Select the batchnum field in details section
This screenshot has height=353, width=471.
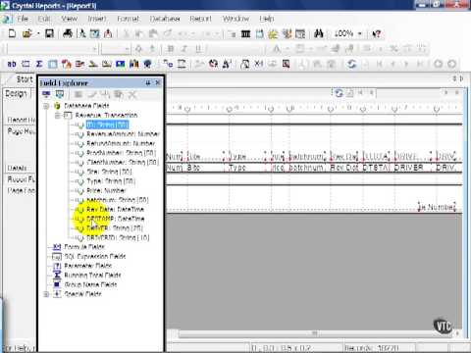click(306, 168)
